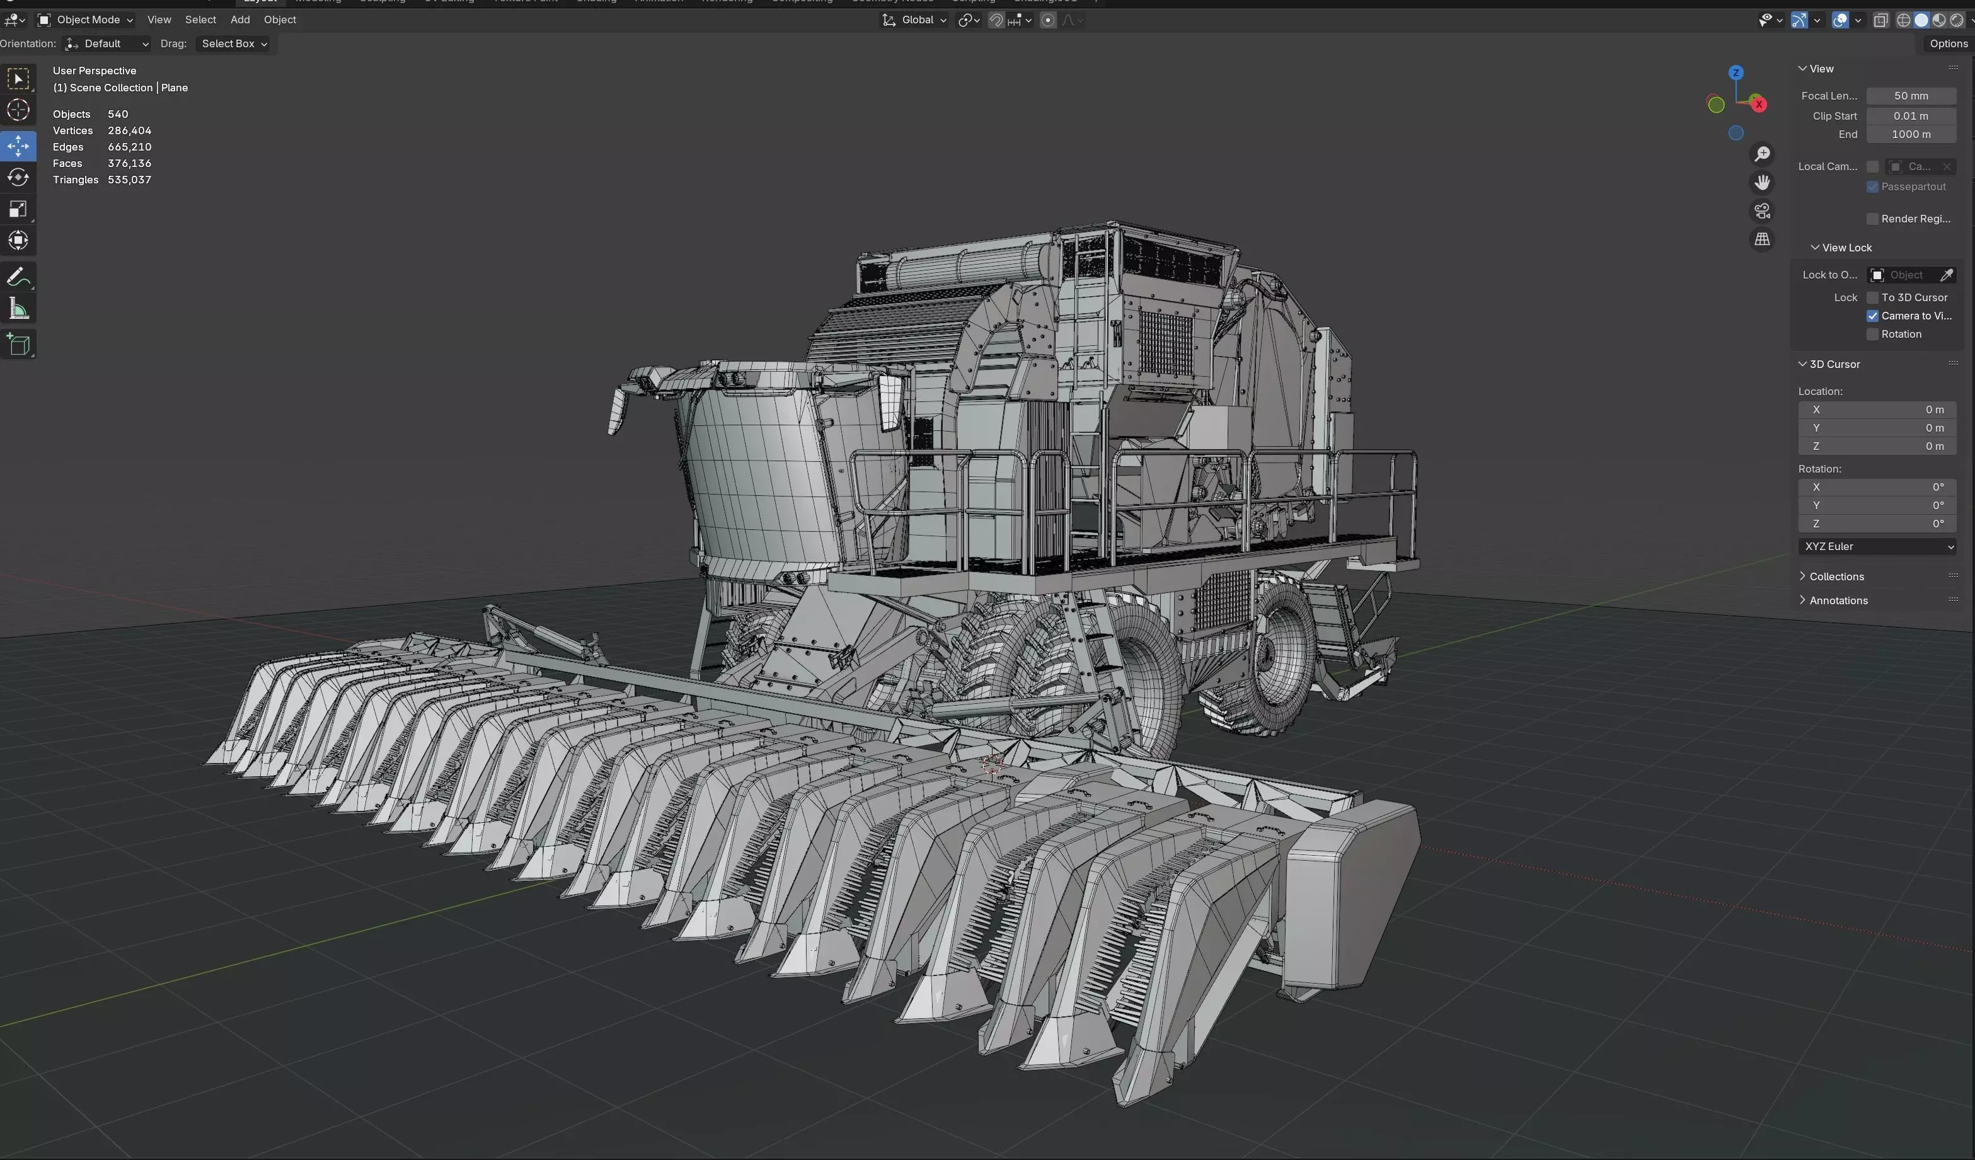Screen dimensions: 1975x1160
Task: Open the Object menu
Action: coord(280,20)
